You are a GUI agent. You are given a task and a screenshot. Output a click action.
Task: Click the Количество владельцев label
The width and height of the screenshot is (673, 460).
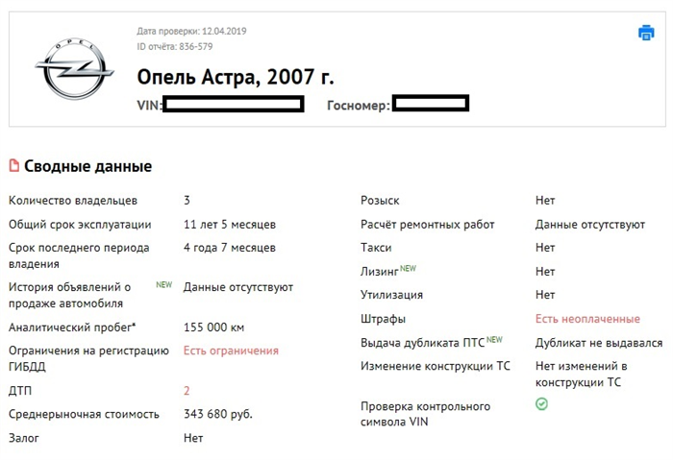[73, 201]
